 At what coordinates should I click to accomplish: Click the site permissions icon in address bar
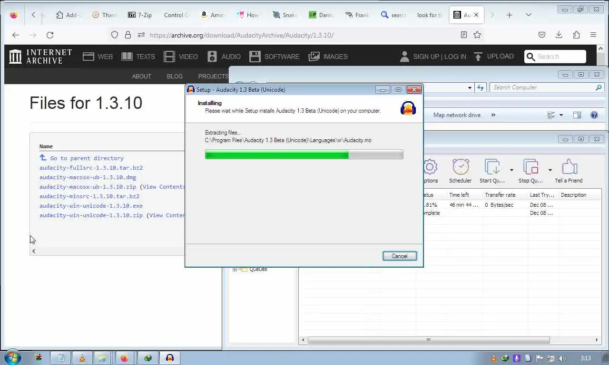coord(141,35)
